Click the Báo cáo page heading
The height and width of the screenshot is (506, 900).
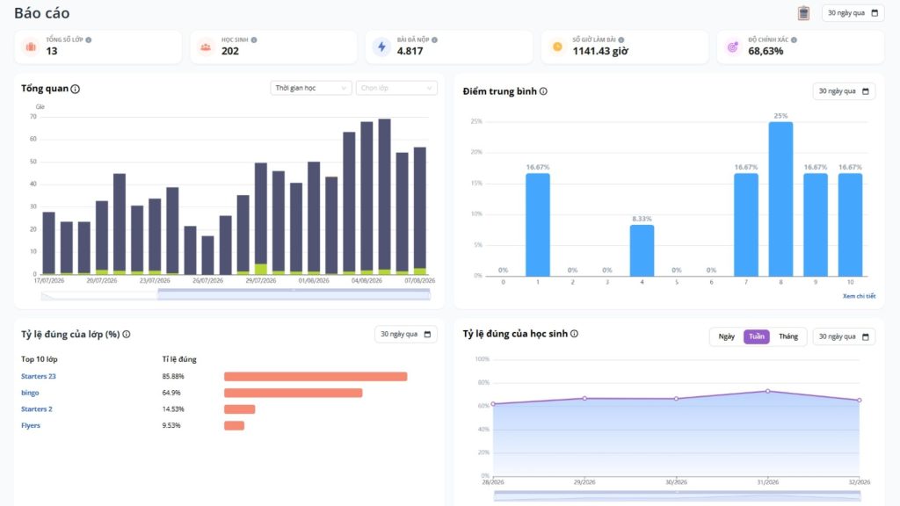42,13
